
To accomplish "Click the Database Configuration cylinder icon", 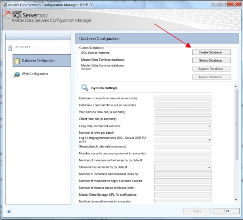I will [x=17, y=61].
